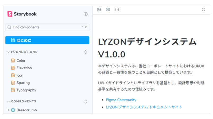This screenshot has height=119, width=213.
Task: Open the Elevation docs page
Action: (24, 68)
